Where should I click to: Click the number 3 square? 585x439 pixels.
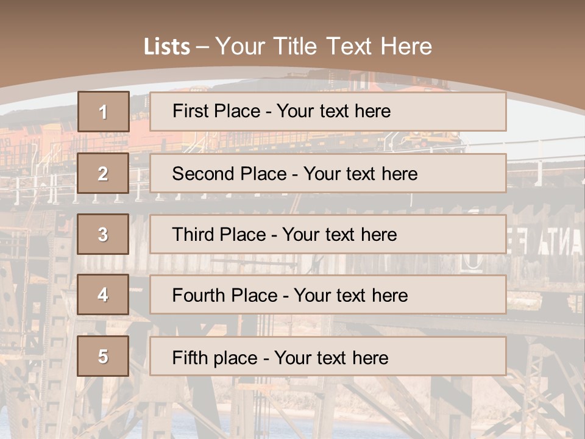[x=103, y=234]
